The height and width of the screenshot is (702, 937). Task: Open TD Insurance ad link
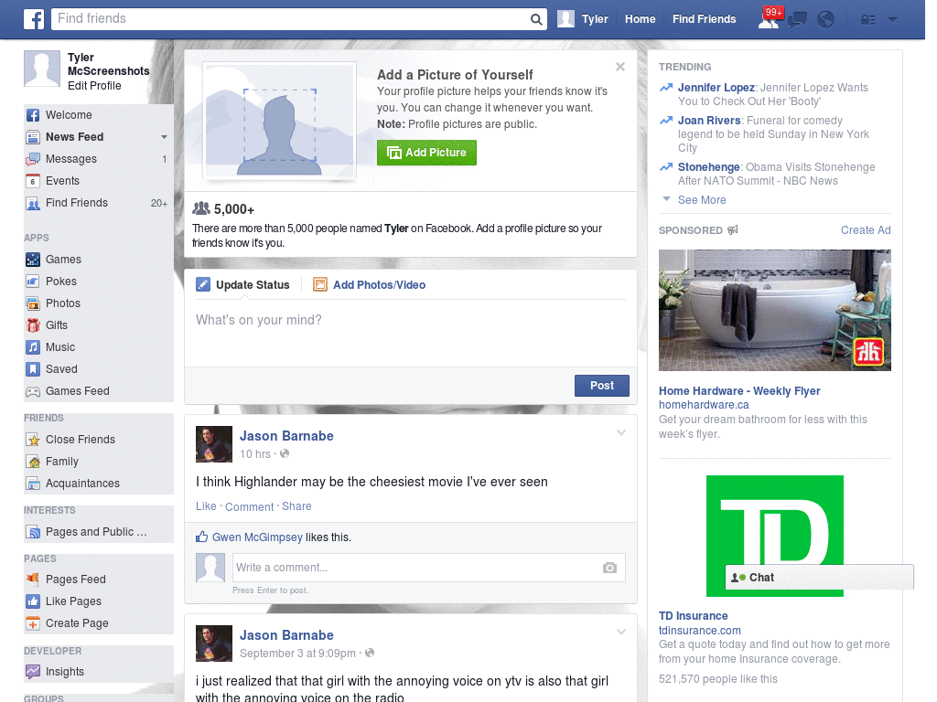pos(694,616)
